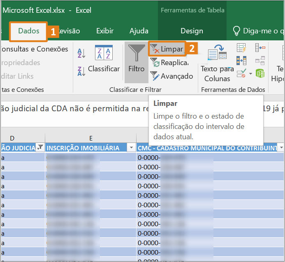Toggle the Filtro funnel button
The width and height of the screenshot is (285, 262).
(136, 60)
